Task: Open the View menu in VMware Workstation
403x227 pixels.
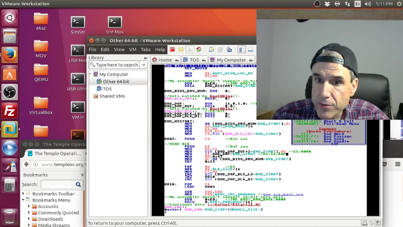Action: (119, 50)
